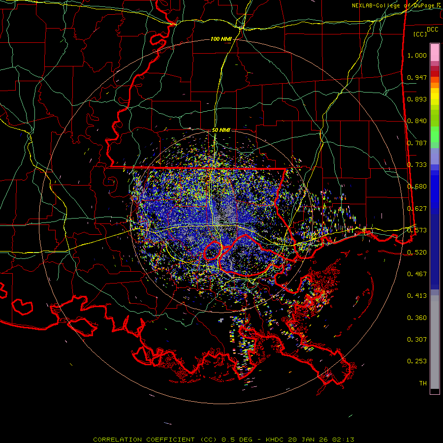This screenshot has height=443, width=443.
Task: Click the CORRELATION COEFFICIENT (CC) caption text
Action: [155, 440]
